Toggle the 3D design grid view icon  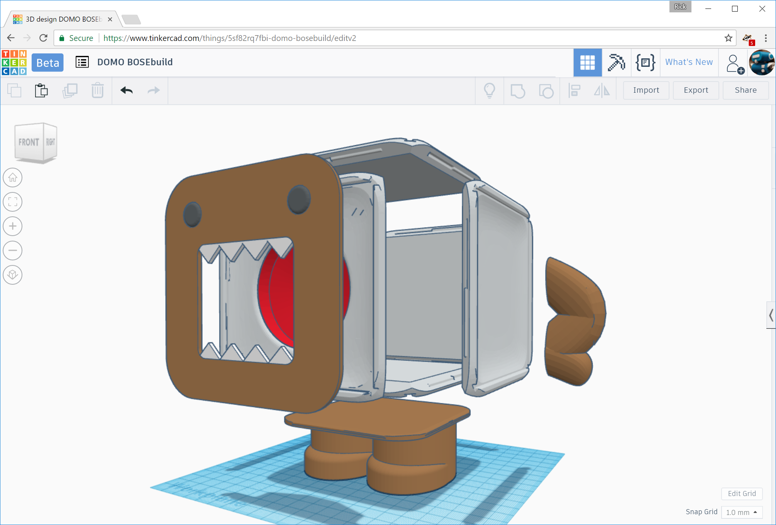[588, 62]
